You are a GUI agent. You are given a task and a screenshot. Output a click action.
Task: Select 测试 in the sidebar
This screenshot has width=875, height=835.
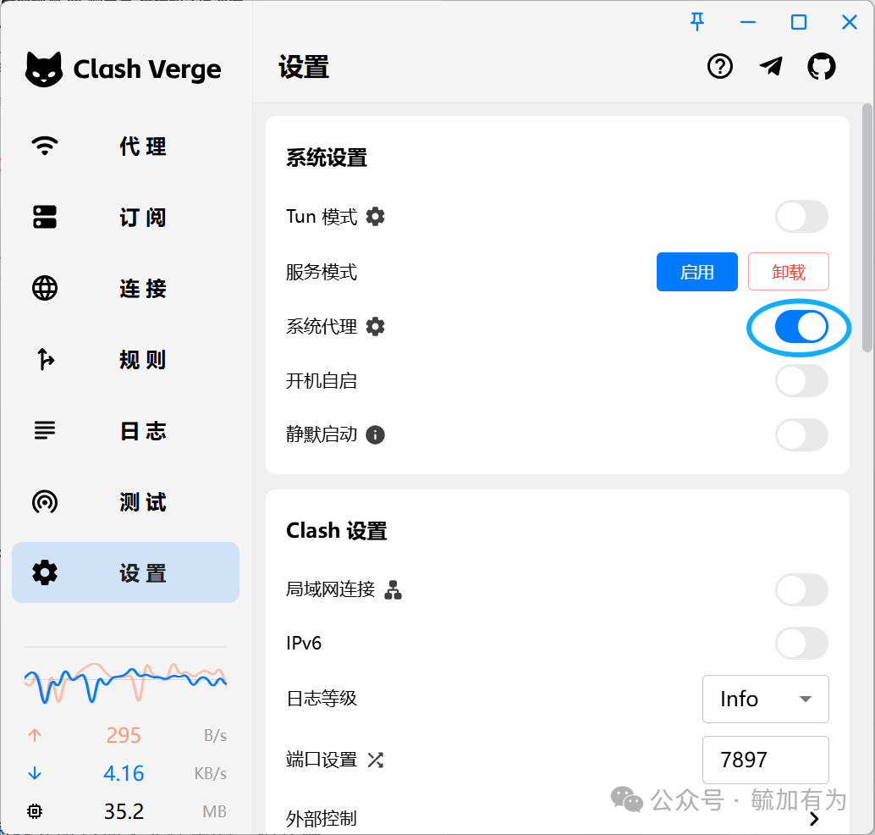click(125, 502)
